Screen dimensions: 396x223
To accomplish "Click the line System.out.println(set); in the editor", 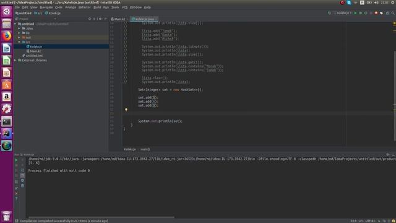I will click(160, 121).
